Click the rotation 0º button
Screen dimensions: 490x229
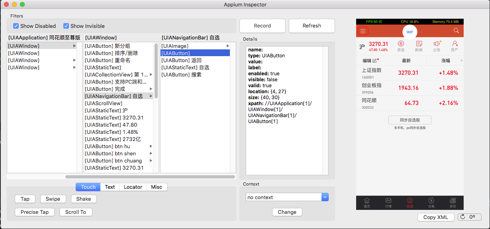pyautogui.click(x=470, y=217)
